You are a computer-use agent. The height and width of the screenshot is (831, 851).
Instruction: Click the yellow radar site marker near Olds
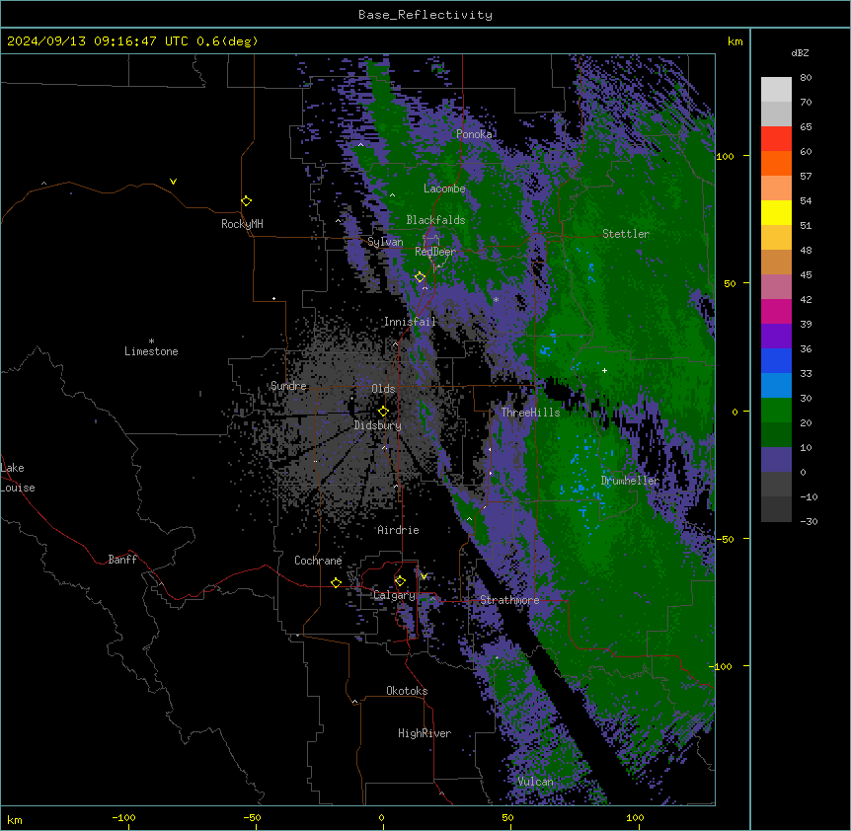pos(383,412)
